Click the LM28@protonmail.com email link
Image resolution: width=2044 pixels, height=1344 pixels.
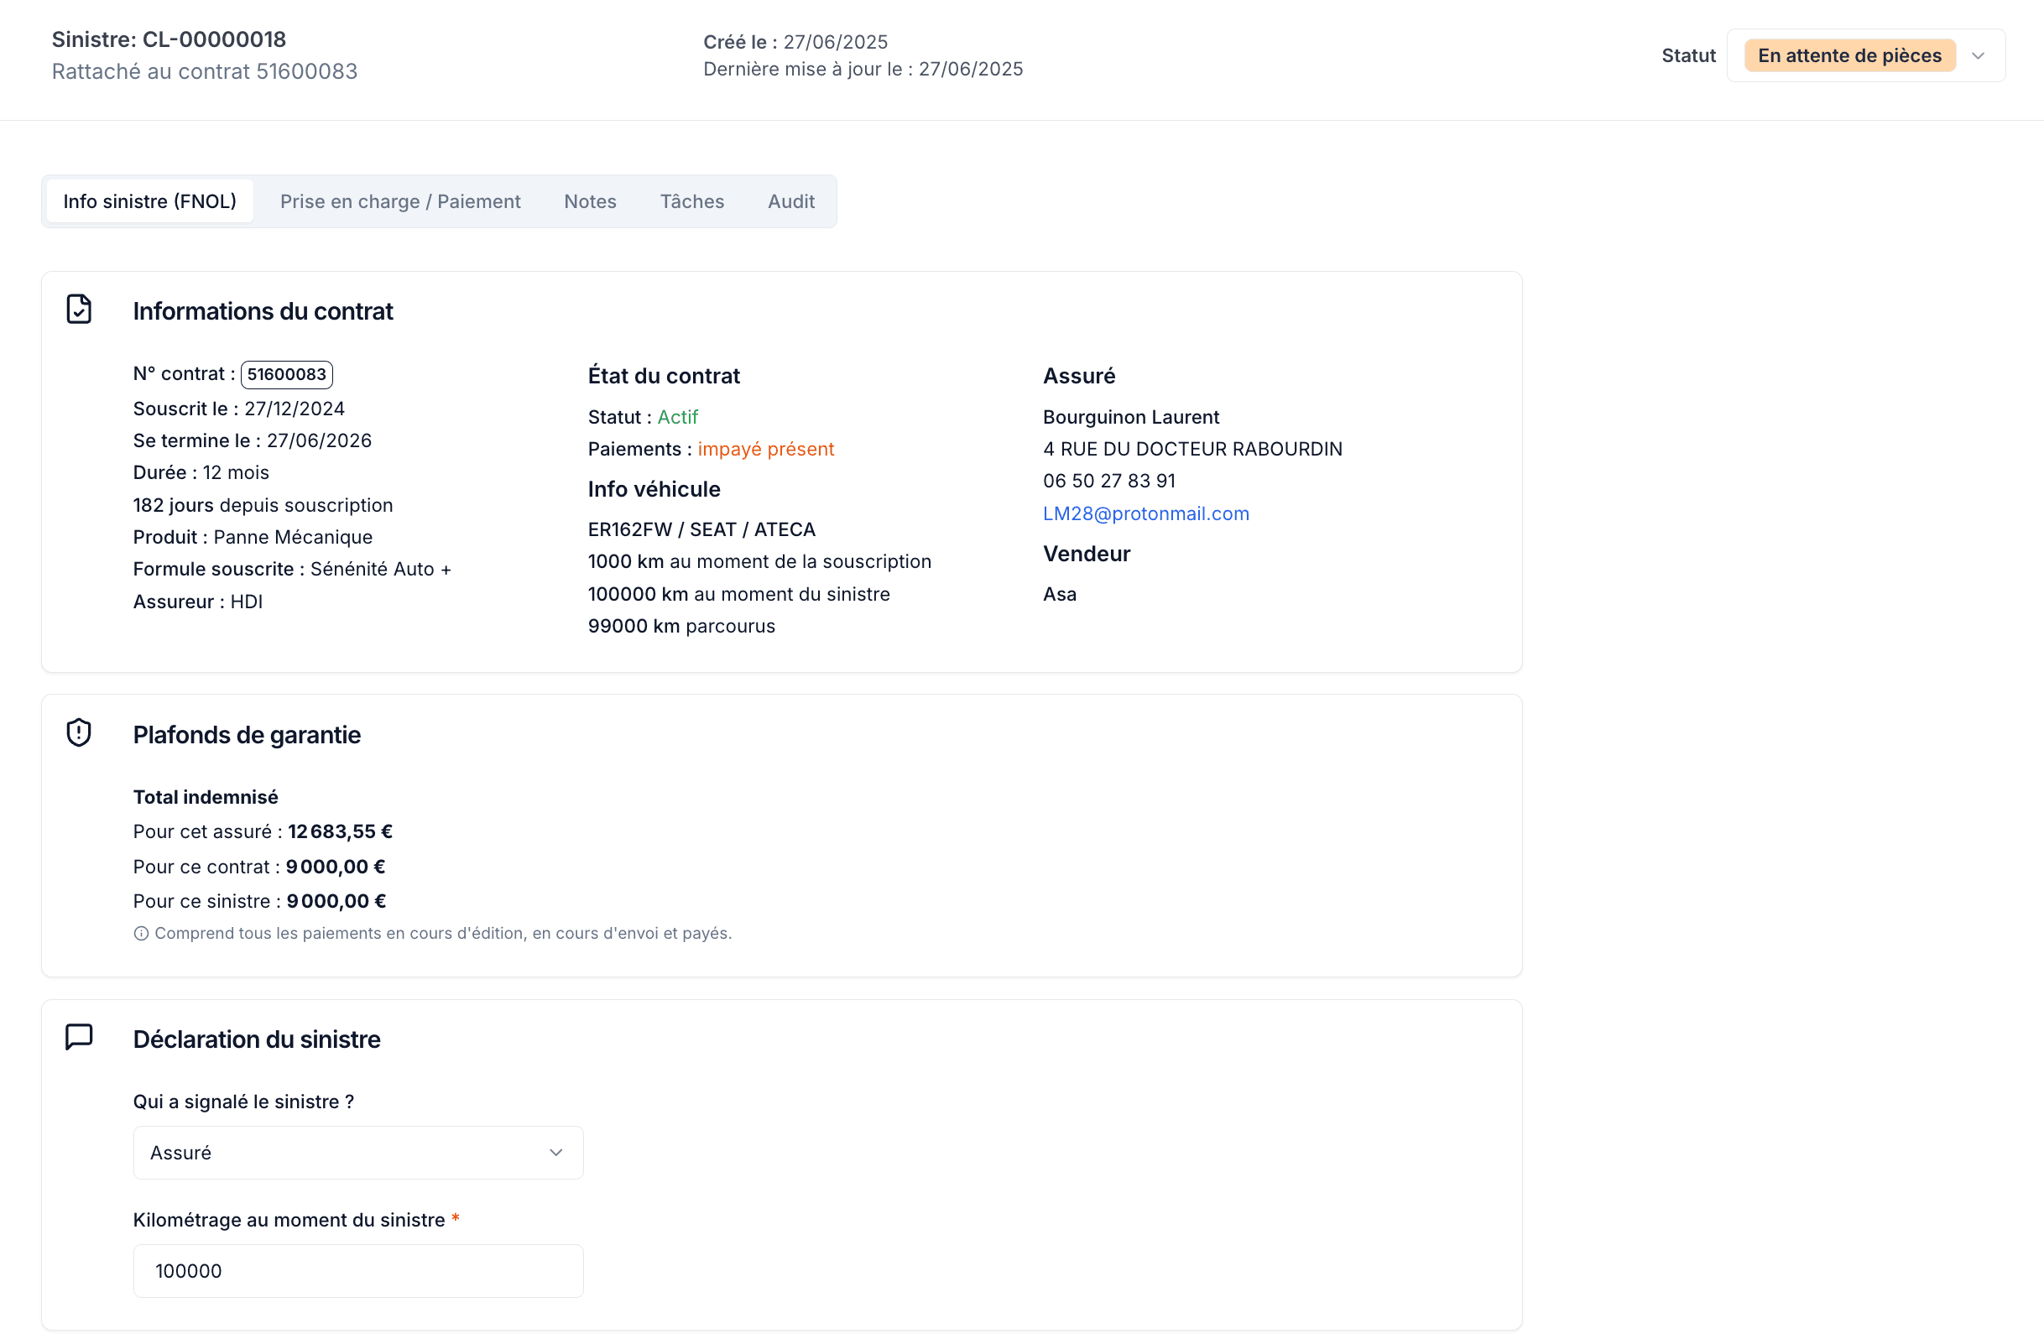click(1145, 513)
